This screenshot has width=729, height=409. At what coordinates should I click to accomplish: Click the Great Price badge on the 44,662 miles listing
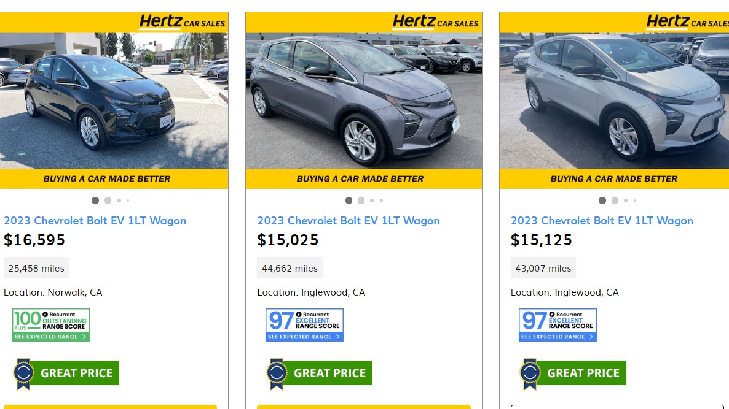coord(320,373)
